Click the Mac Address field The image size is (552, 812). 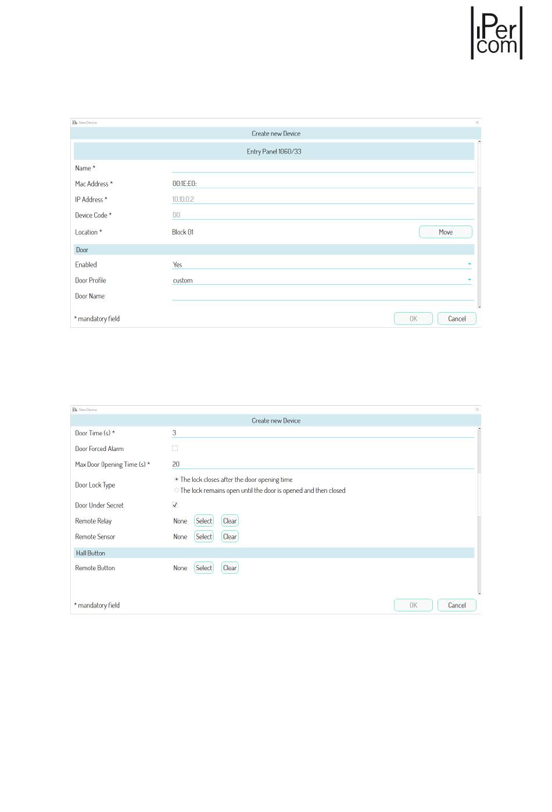(x=323, y=184)
